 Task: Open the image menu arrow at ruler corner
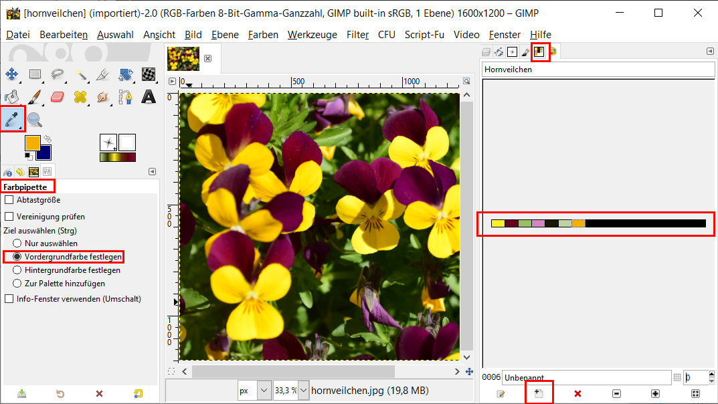pos(172,82)
